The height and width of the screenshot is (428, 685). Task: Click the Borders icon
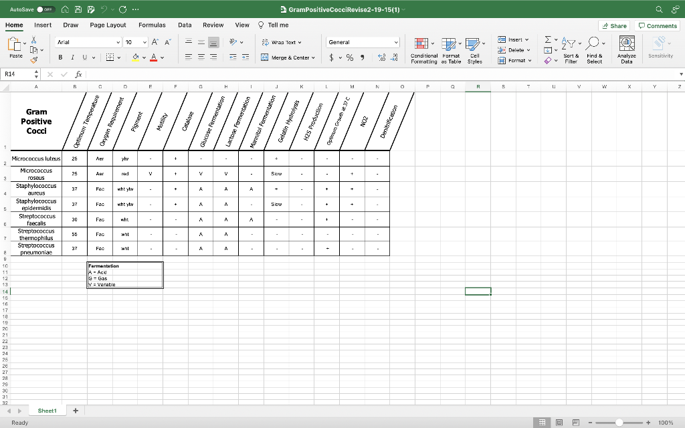click(110, 58)
